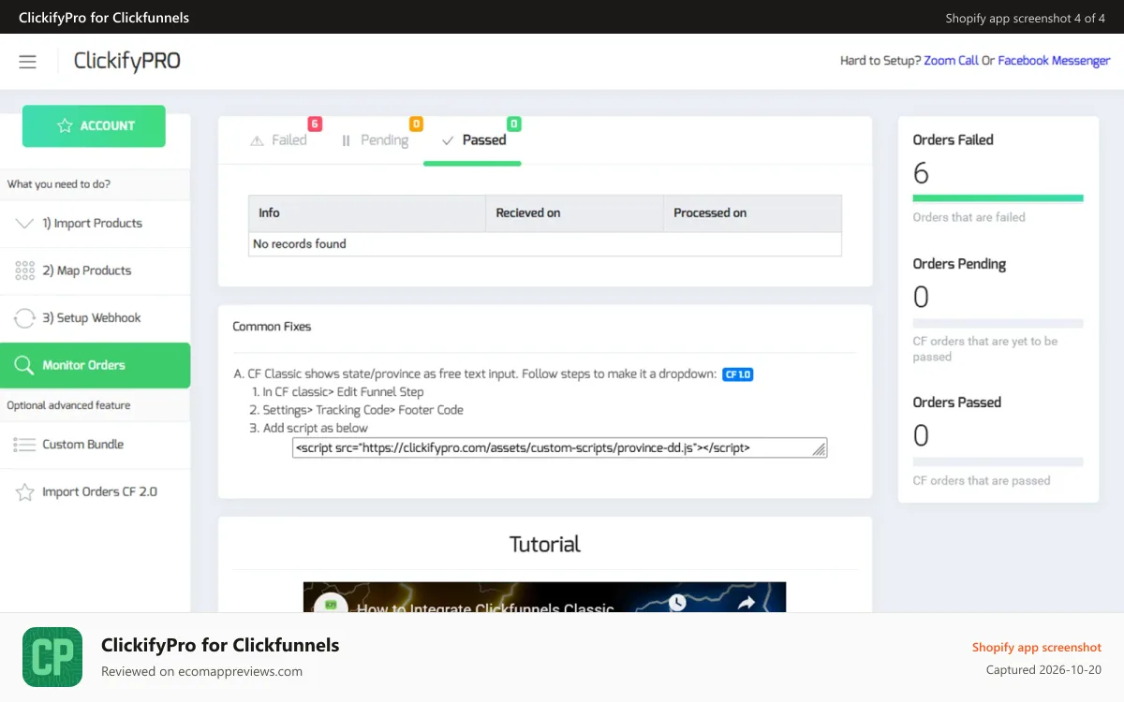Image resolution: width=1124 pixels, height=702 pixels.
Task: Click the green ACCOUNT button
Action: [x=94, y=125]
